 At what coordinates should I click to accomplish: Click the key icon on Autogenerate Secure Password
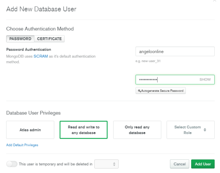(139, 91)
